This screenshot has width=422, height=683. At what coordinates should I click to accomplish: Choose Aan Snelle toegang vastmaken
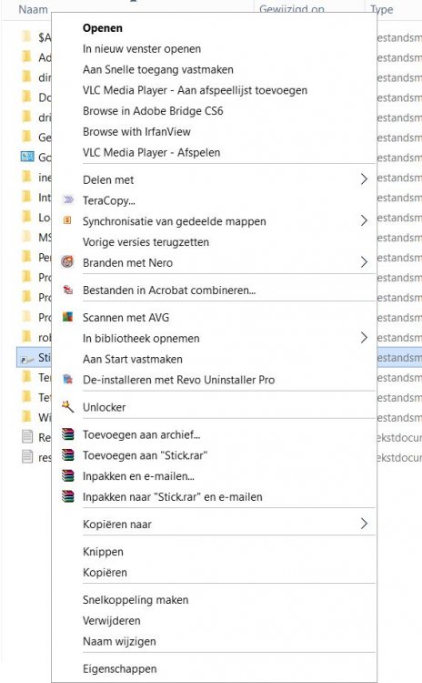(x=158, y=70)
